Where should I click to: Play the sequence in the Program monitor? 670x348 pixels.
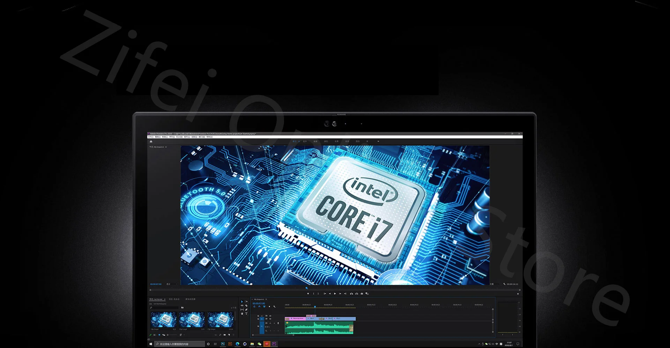tap(335, 294)
